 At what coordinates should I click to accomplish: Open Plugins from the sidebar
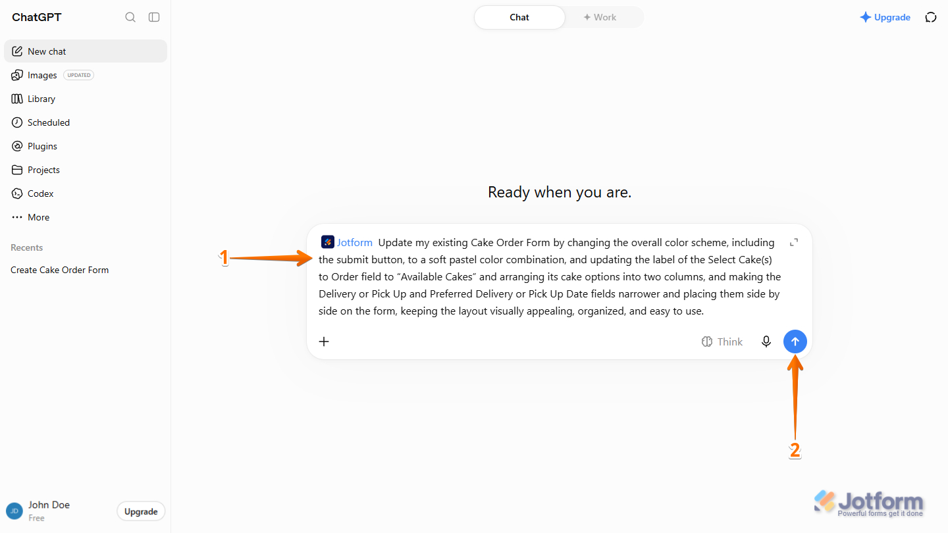click(86, 146)
